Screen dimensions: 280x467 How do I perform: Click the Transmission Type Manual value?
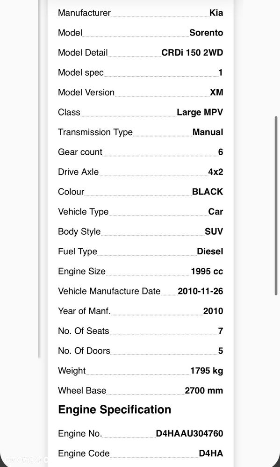click(208, 132)
